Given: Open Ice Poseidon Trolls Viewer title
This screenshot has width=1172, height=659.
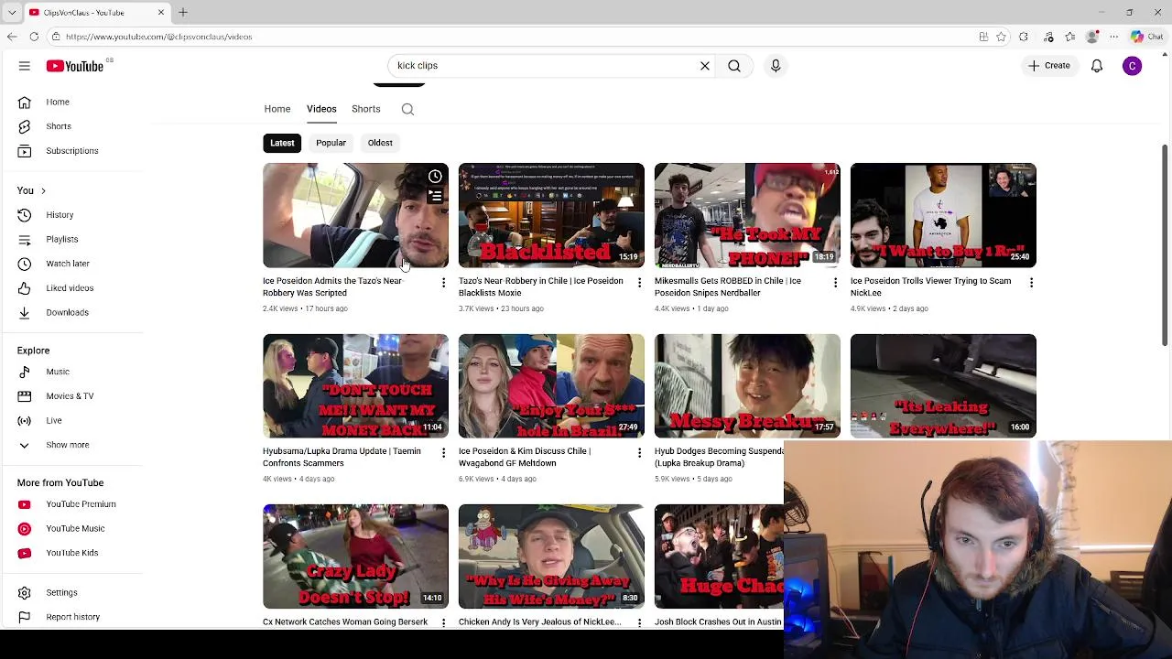Looking at the screenshot, I should point(930,287).
